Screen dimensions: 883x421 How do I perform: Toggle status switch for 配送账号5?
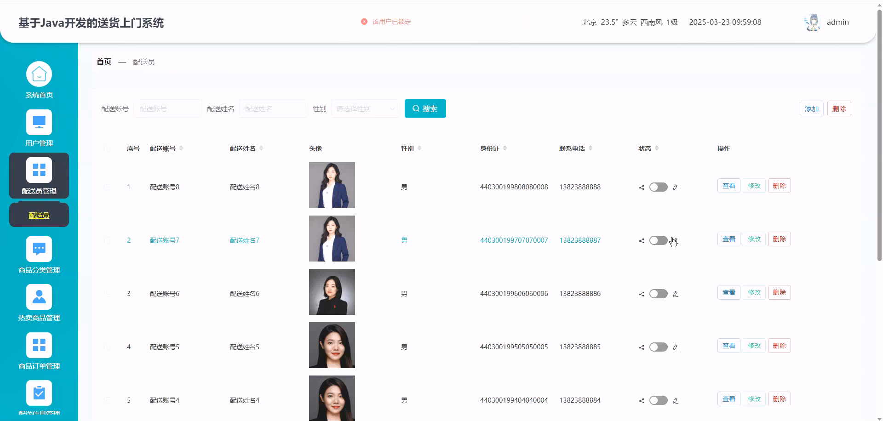pyautogui.click(x=658, y=347)
